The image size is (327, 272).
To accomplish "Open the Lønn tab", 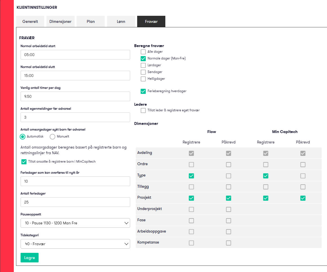I will (x=121, y=21).
